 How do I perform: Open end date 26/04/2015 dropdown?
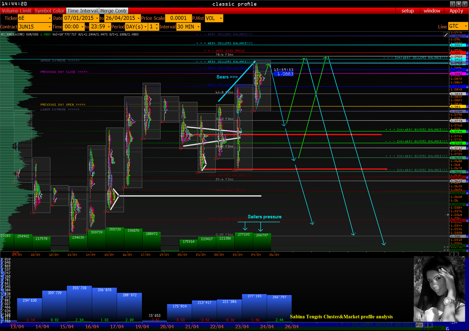123,18
